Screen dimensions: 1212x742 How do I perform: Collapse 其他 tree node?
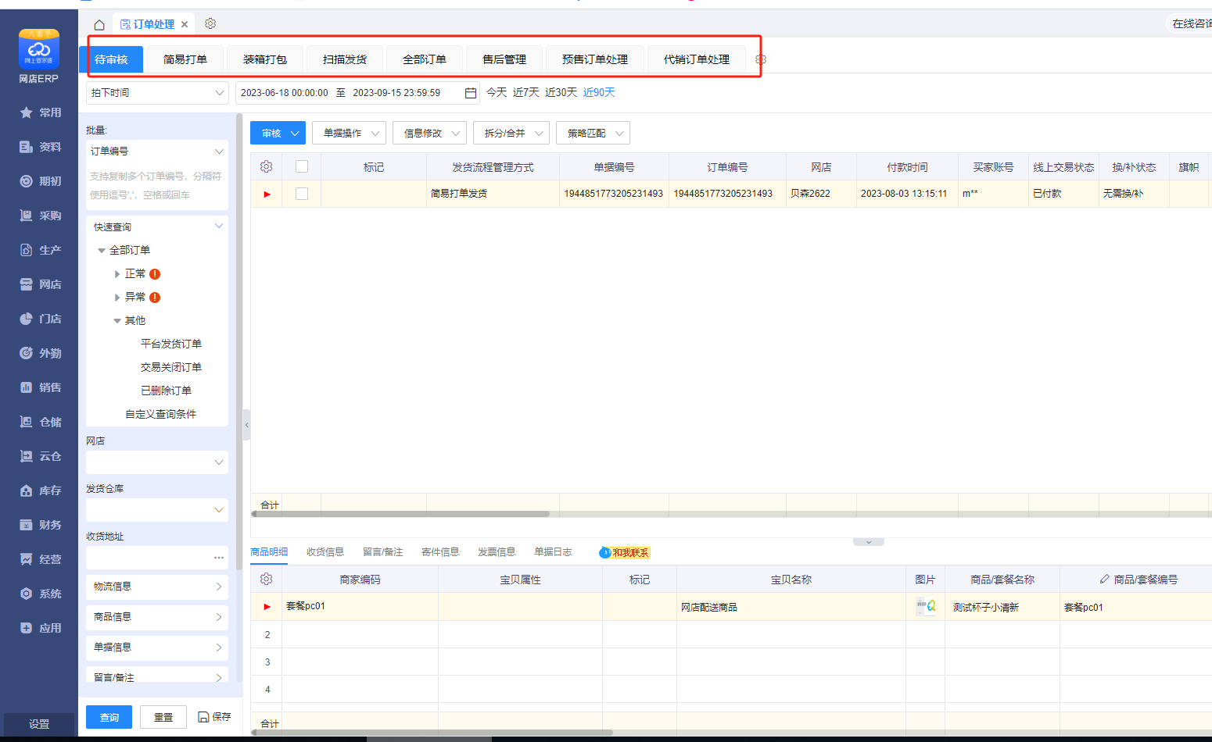(x=117, y=321)
